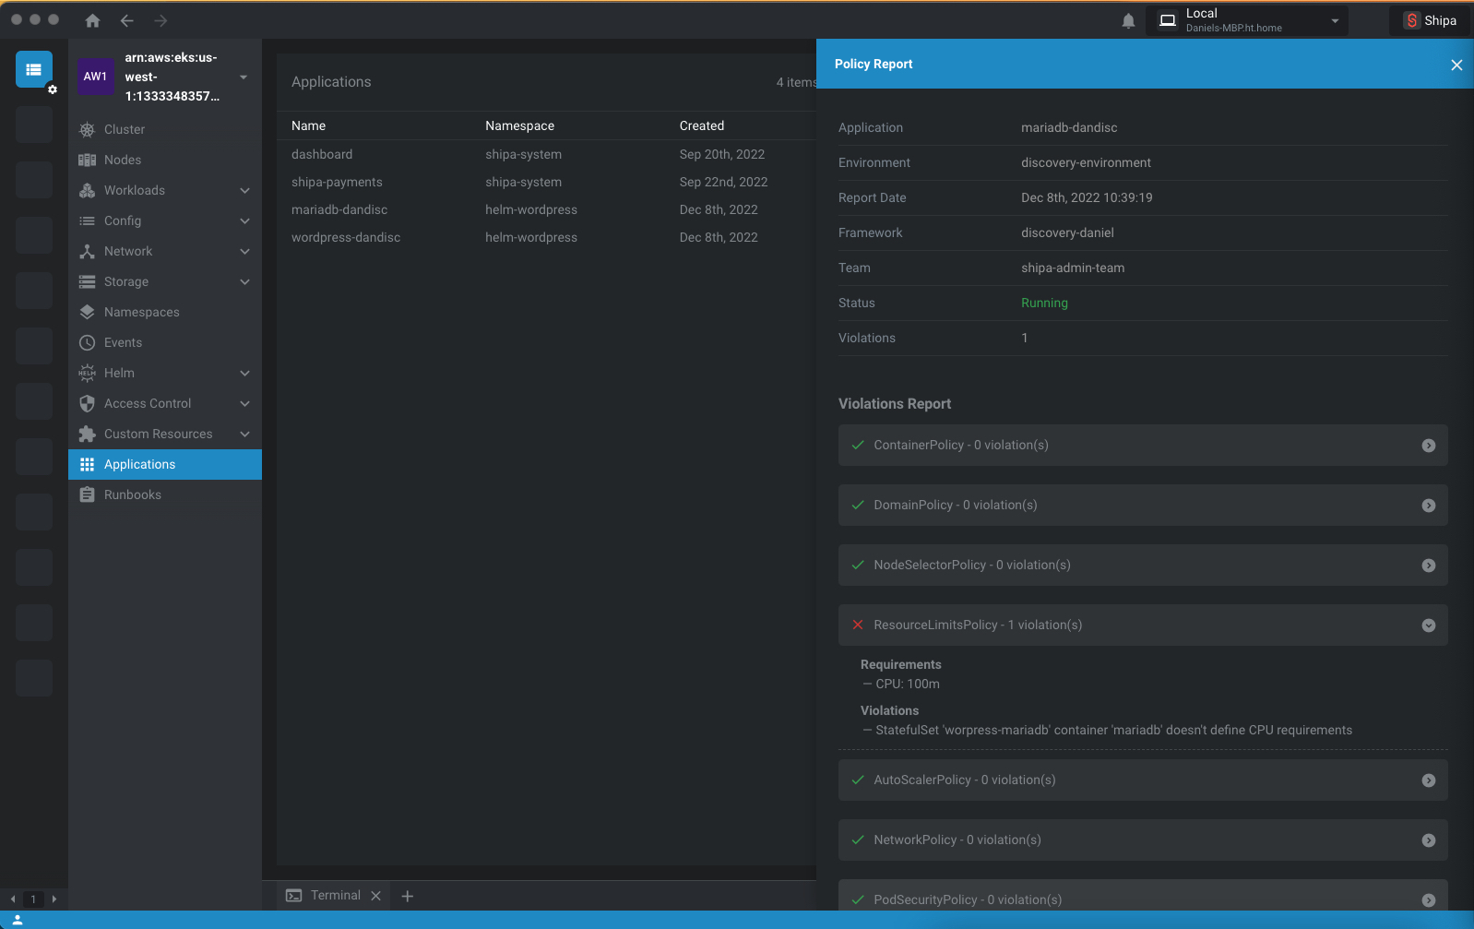This screenshot has height=929, width=1474.
Task: Expand the NetworkPolicy violations row
Action: pyautogui.click(x=1428, y=840)
